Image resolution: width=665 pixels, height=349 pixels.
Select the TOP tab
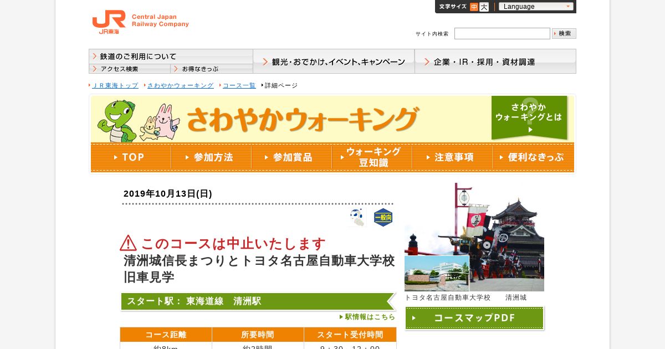(x=131, y=157)
